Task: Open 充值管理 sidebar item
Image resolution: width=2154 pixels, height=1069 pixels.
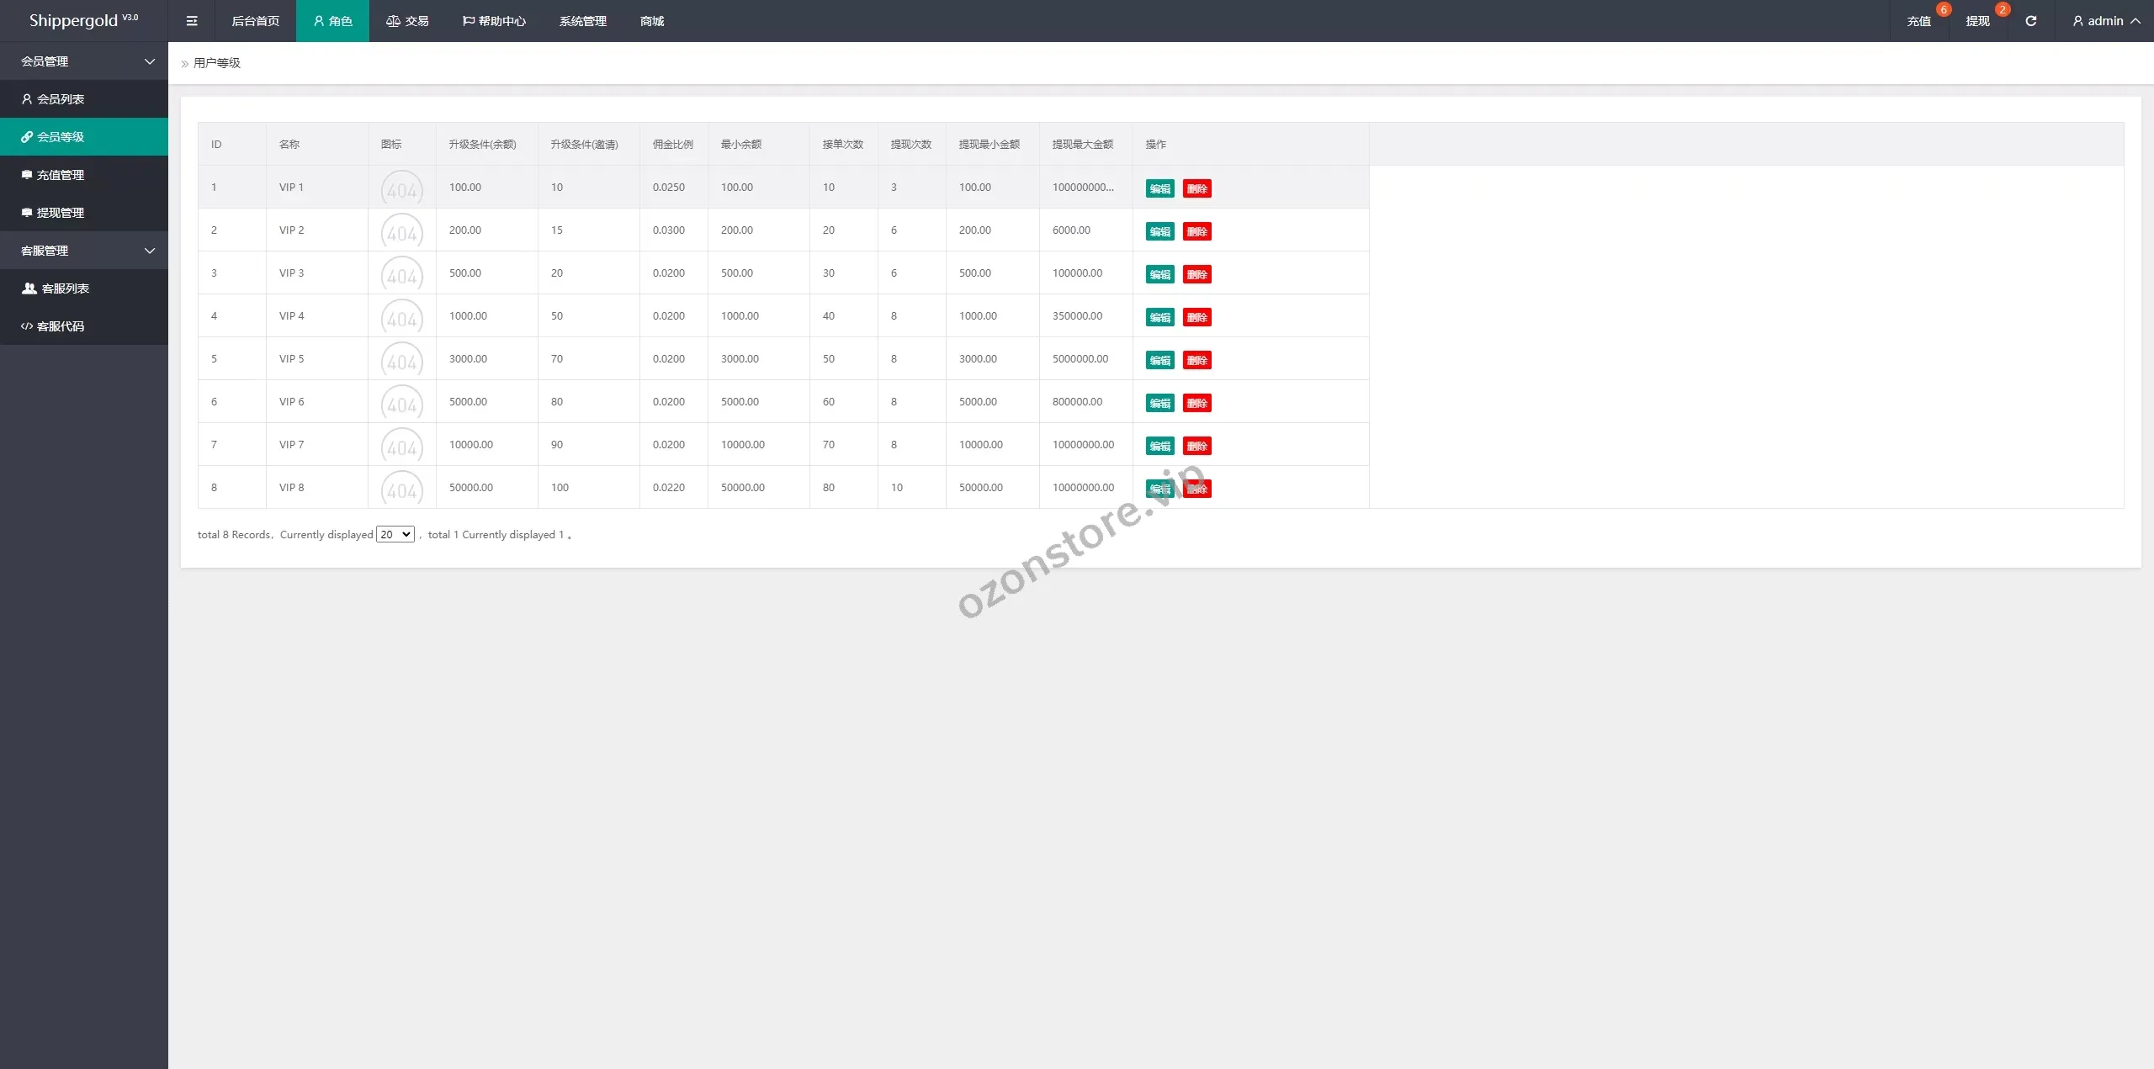Action: [x=60, y=175]
